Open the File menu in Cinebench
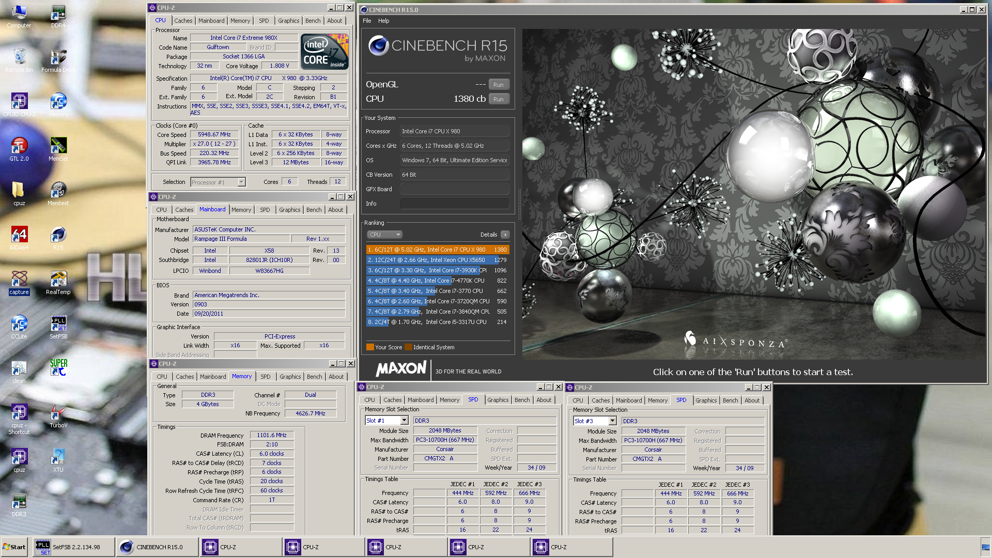Viewport: 992px width, 558px height. (367, 21)
